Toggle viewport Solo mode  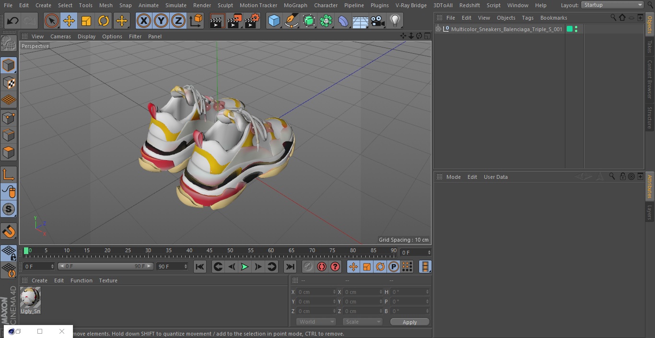9,209
